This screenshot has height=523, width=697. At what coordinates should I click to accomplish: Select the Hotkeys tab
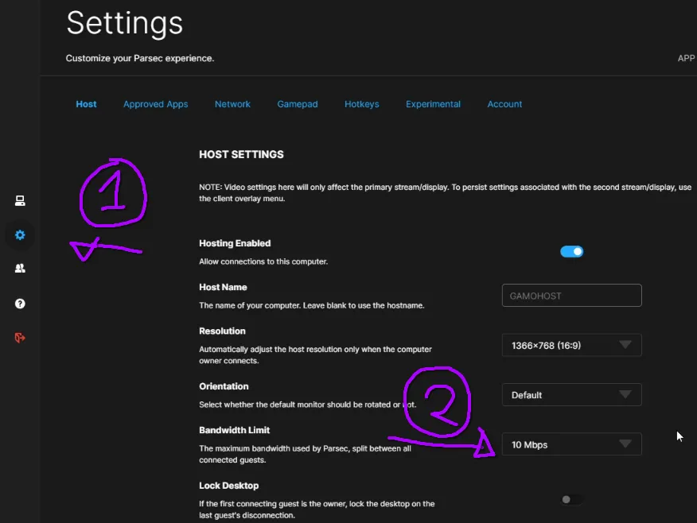362,104
